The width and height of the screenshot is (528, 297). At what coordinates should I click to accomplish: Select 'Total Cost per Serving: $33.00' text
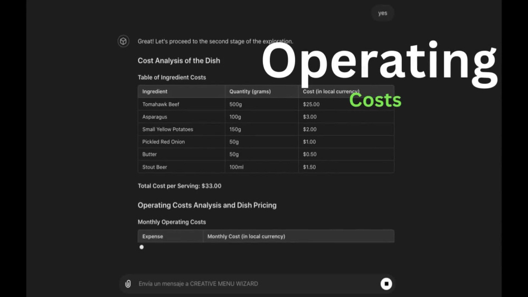coord(180,186)
